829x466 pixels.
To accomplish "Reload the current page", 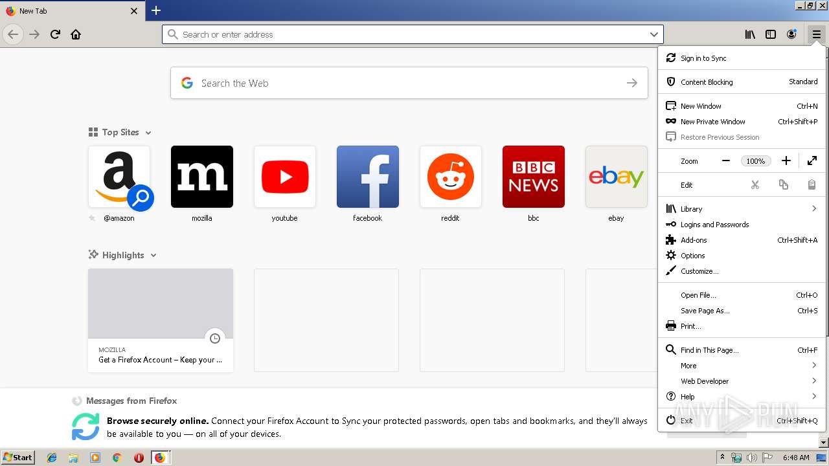I will pos(55,34).
